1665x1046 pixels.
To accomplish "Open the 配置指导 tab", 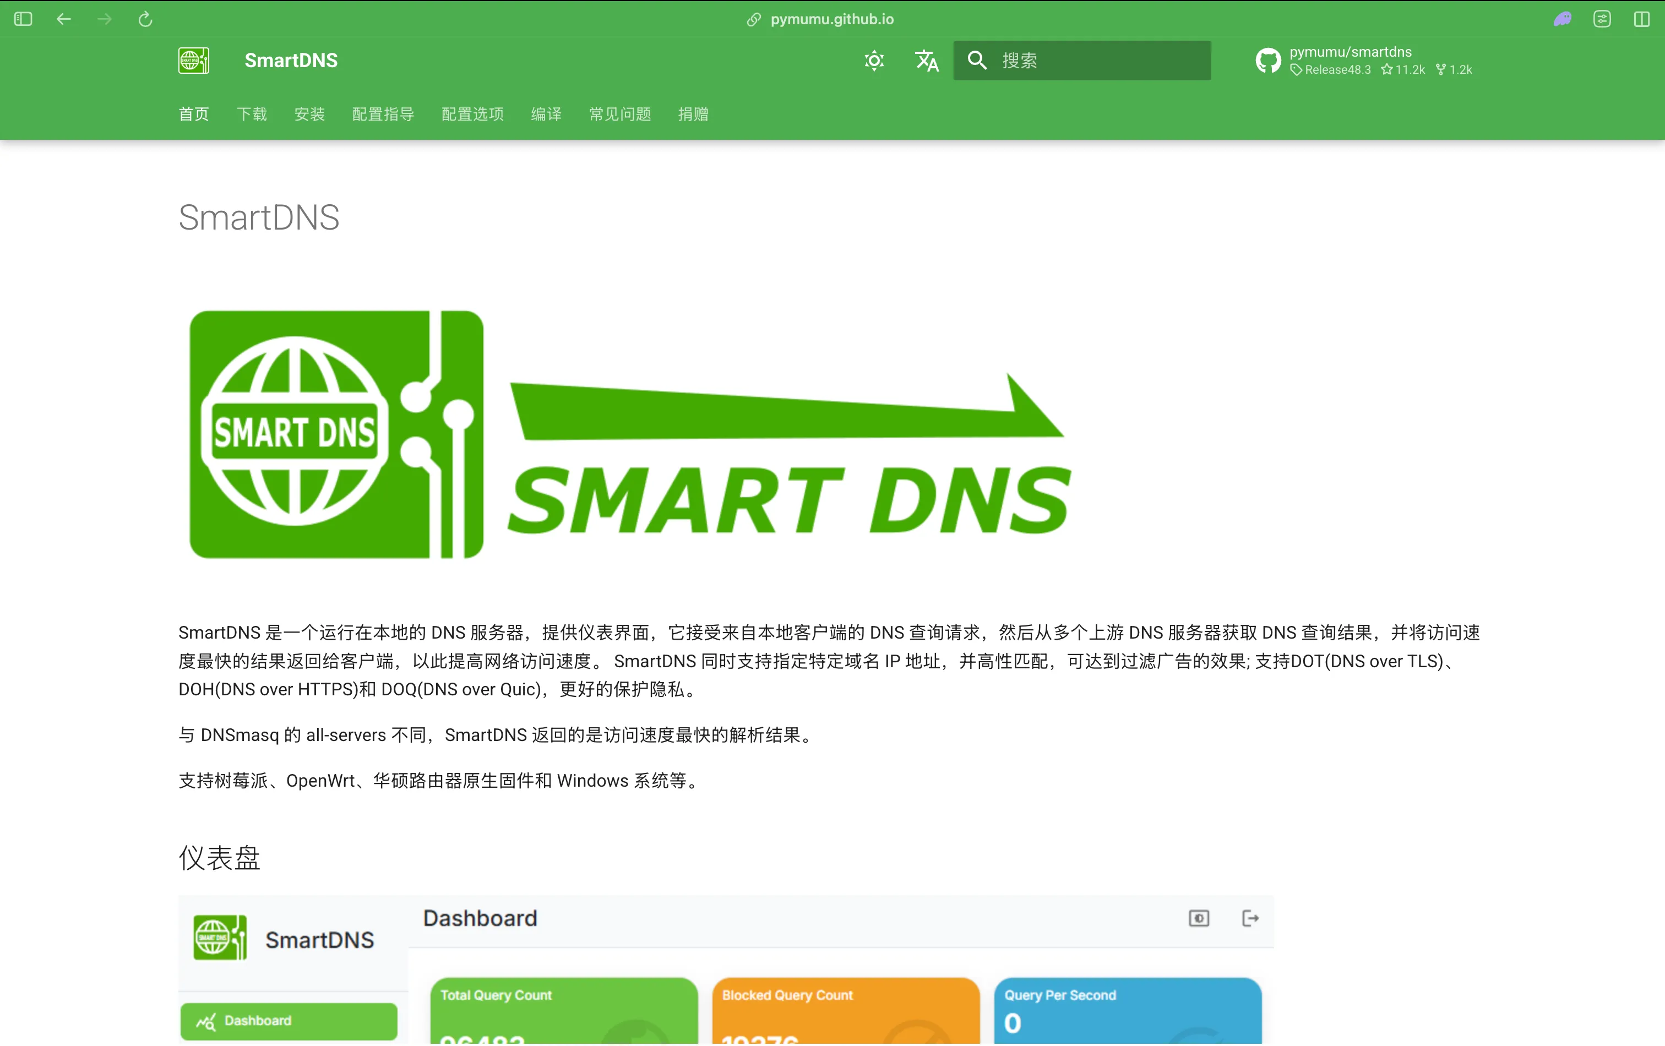I will pyautogui.click(x=383, y=114).
